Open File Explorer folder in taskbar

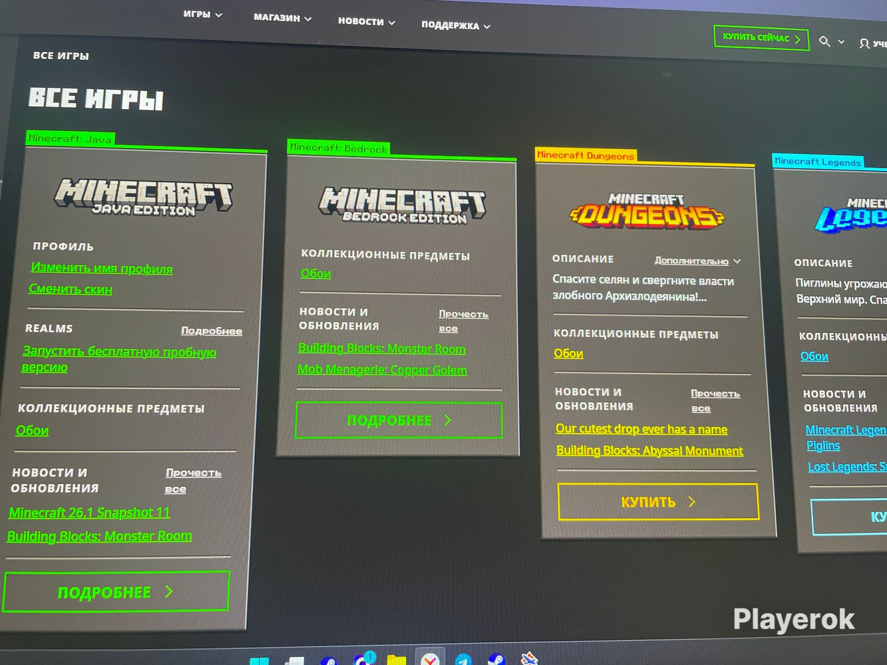tap(397, 660)
